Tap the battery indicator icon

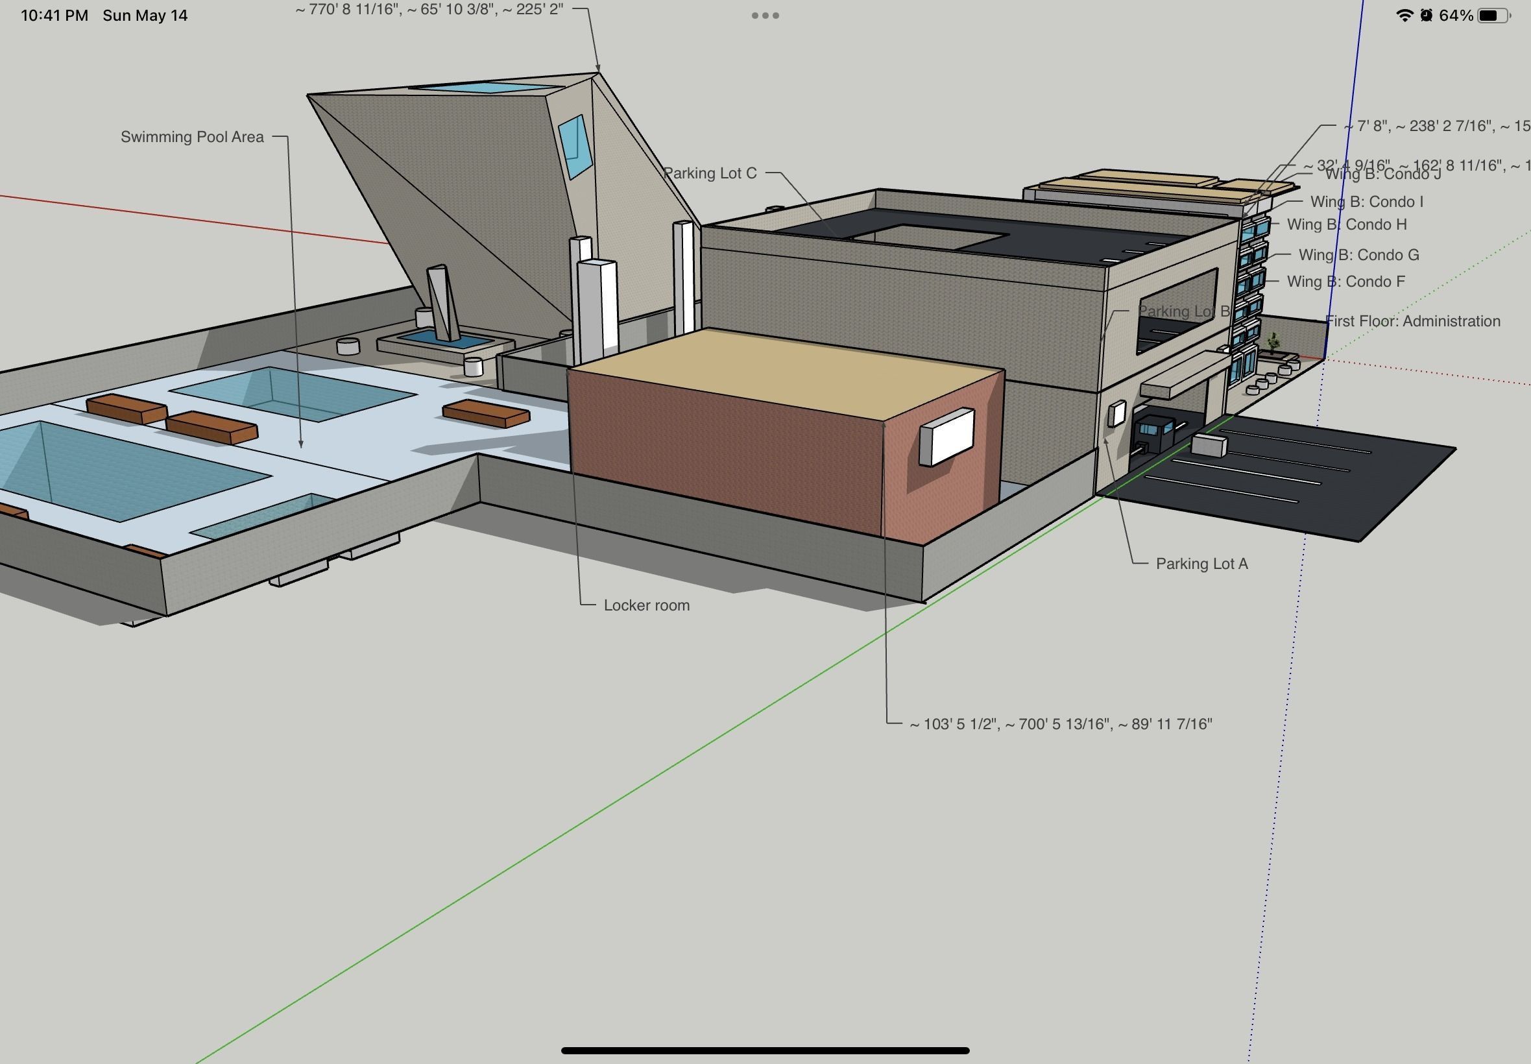tap(1493, 16)
